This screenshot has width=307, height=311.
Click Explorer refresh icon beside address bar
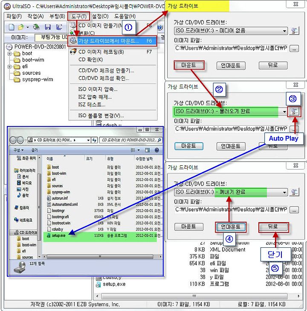click(94, 140)
